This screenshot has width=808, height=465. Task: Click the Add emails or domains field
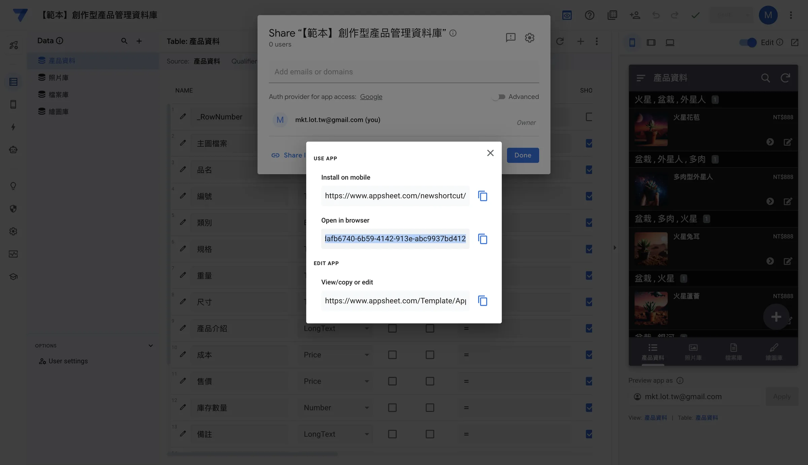[x=404, y=72]
